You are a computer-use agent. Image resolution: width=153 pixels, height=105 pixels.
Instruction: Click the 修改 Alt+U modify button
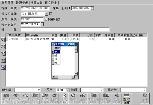[x=63, y=98]
